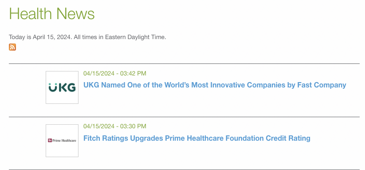Image resolution: width=365 pixels, height=170 pixels.
Task: Select the 03:30 PM article timestamp
Action: 133,126
